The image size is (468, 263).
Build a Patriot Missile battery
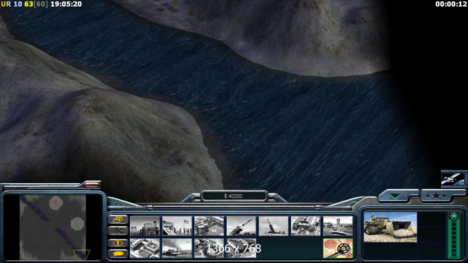point(242,226)
